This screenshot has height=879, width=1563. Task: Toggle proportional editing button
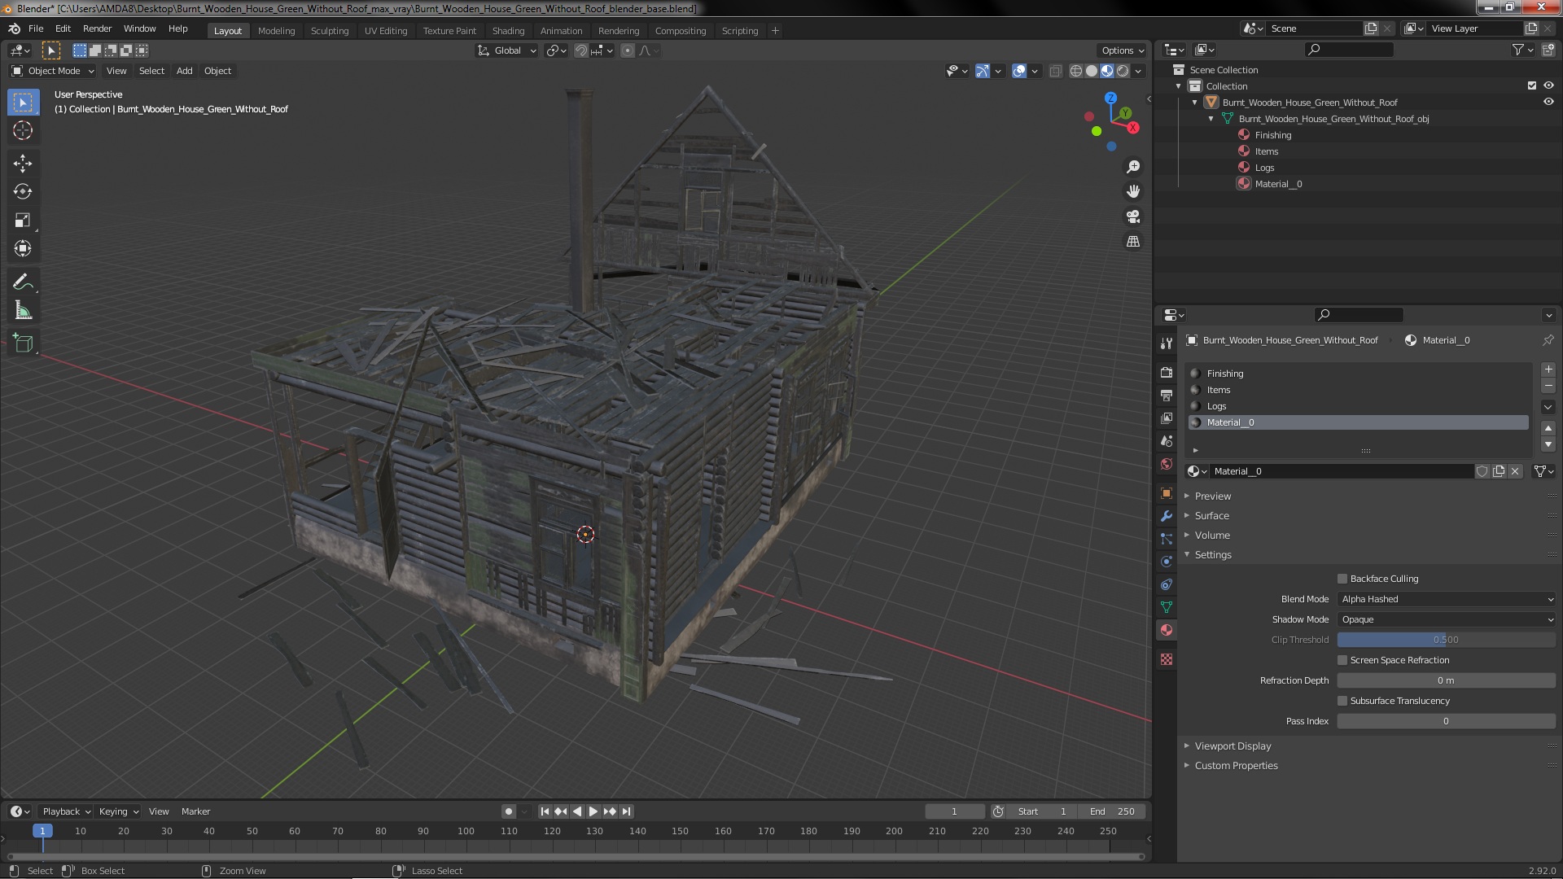pyautogui.click(x=627, y=50)
